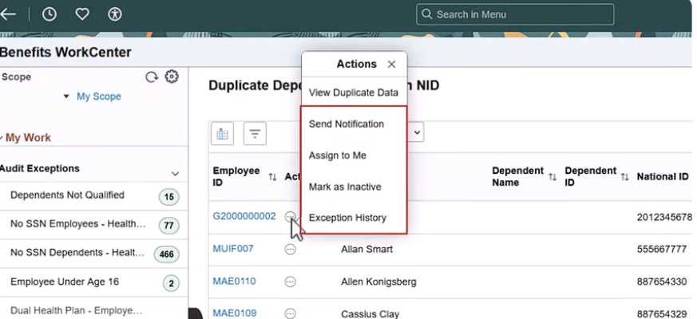Click the Cassius Clay name cell

(x=370, y=314)
